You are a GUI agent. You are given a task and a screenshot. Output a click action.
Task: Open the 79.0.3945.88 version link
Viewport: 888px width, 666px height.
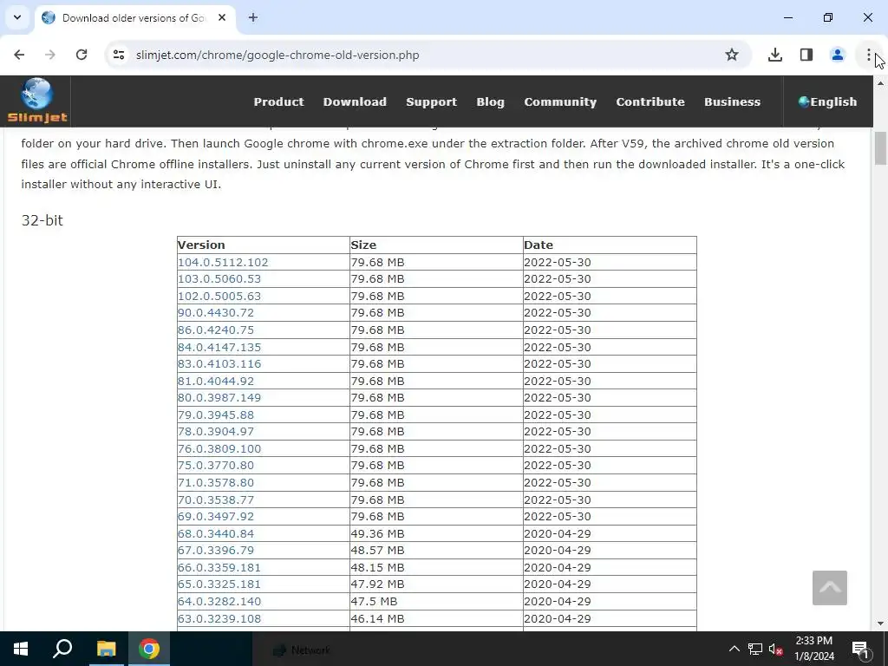[216, 415]
